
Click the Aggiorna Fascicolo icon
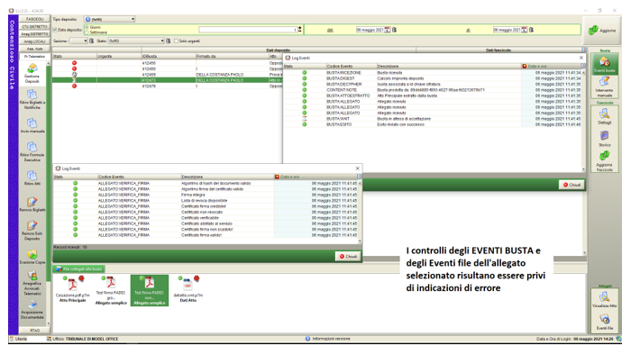pyautogui.click(x=605, y=160)
